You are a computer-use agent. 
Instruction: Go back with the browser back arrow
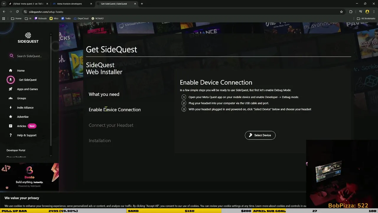4,12
